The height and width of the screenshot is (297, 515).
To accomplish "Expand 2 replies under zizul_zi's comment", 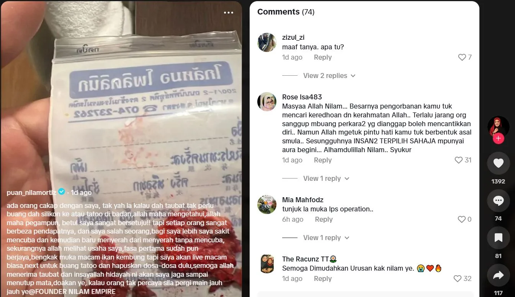I will pos(329,76).
